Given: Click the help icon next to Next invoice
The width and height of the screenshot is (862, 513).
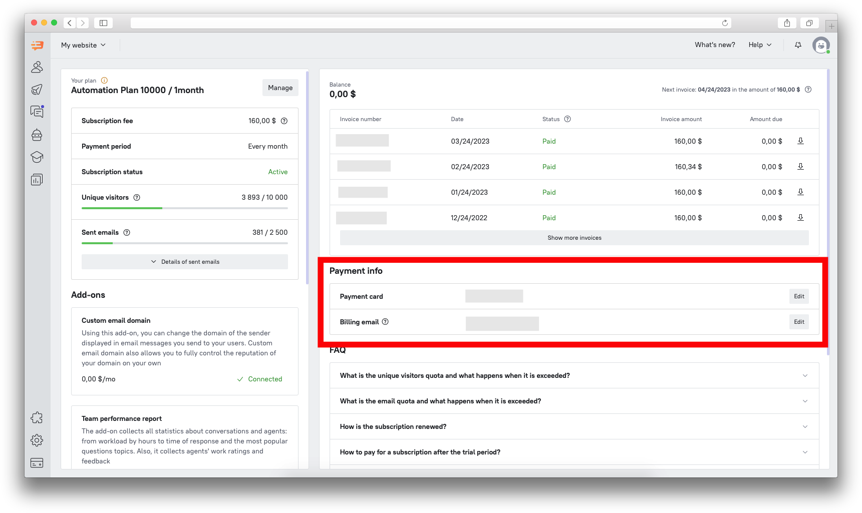Looking at the screenshot, I should coord(808,90).
